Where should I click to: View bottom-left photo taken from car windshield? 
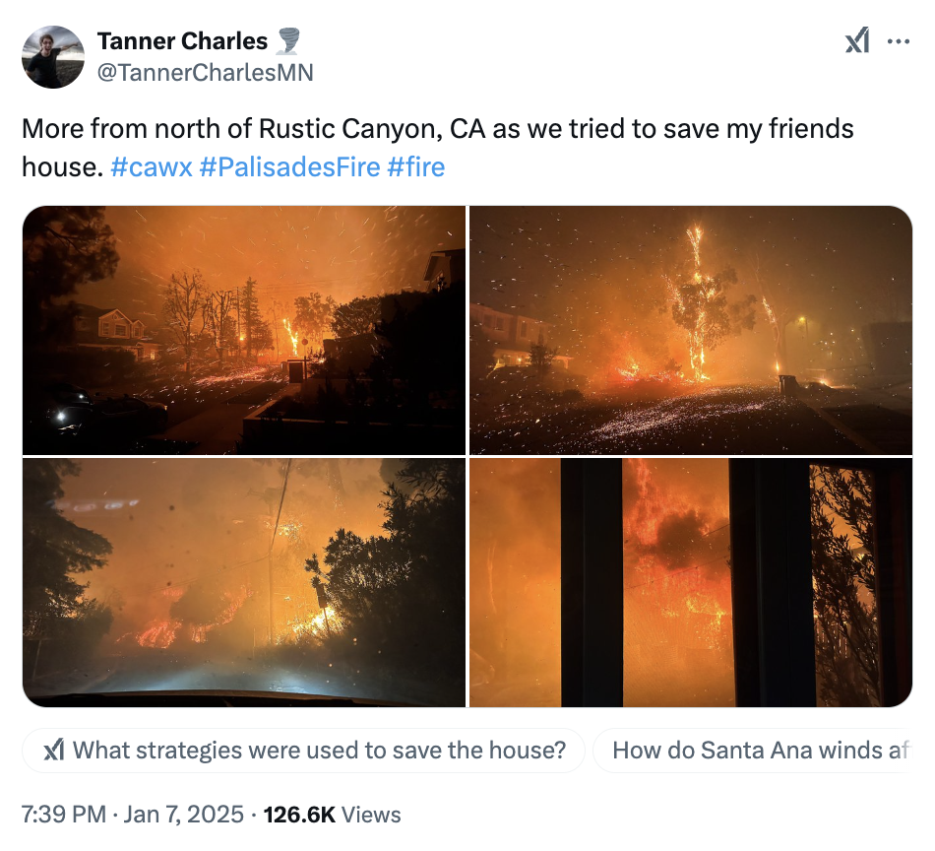[x=244, y=582]
